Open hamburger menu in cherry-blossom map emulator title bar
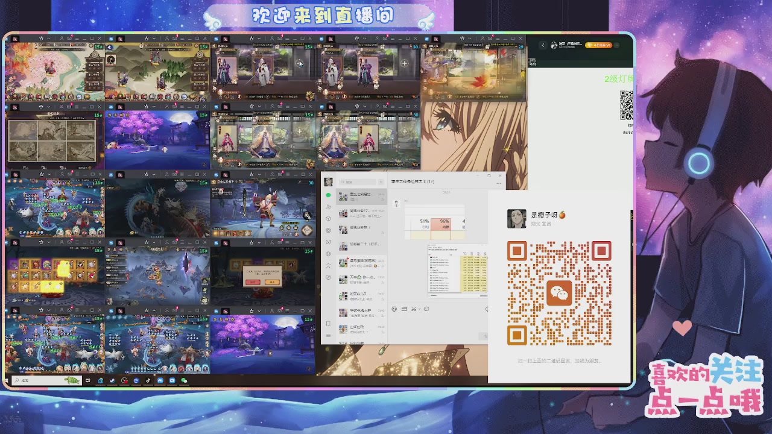Viewport: 772px width, 434px height. [77, 39]
